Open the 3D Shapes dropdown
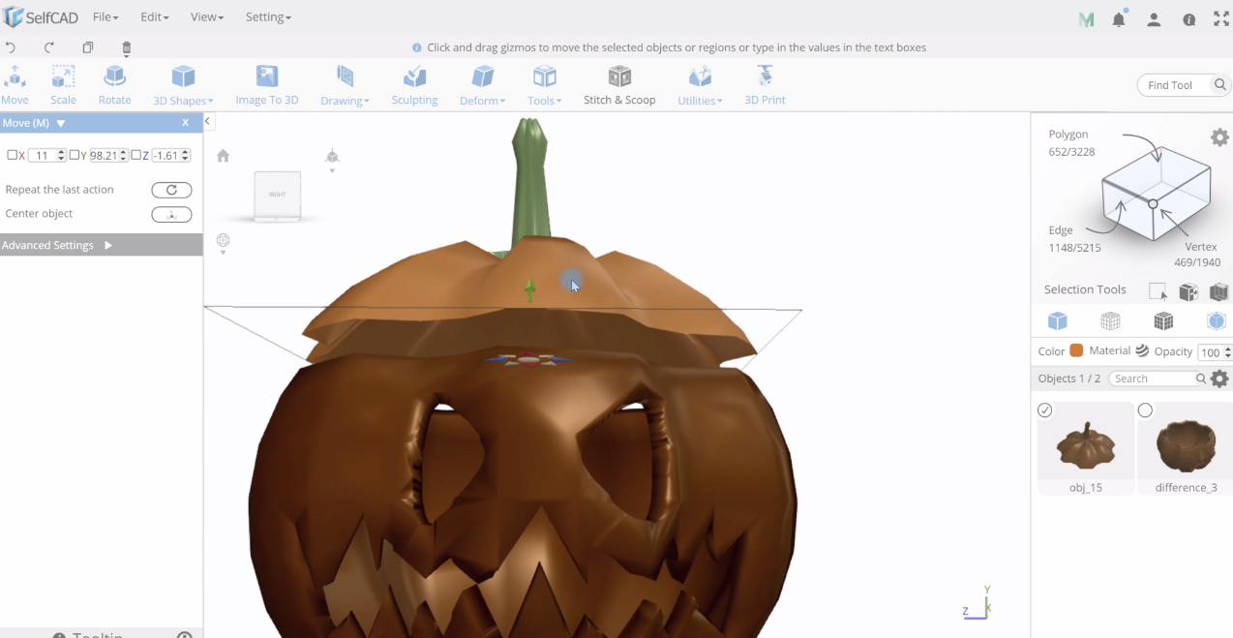This screenshot has width=1233, height=638. click(183, 84)
